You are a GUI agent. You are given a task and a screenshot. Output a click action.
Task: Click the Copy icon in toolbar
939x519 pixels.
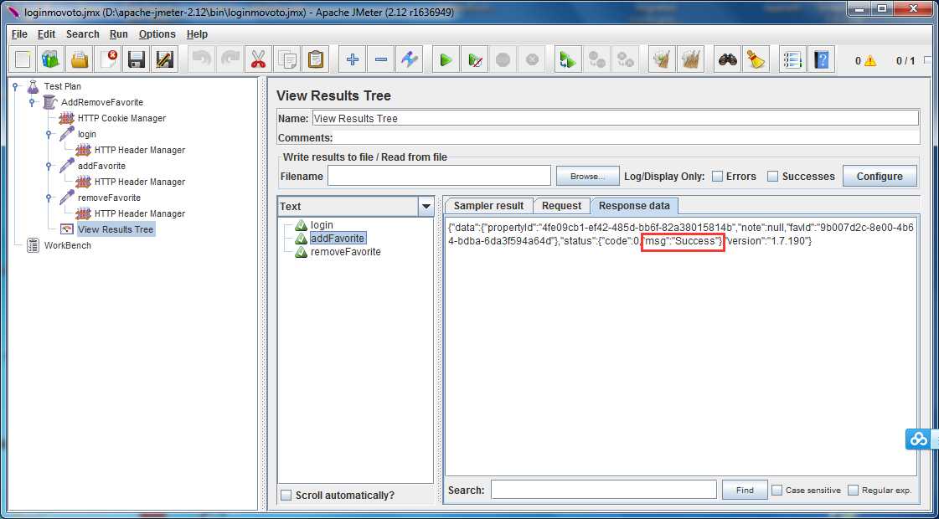[286, 60]
